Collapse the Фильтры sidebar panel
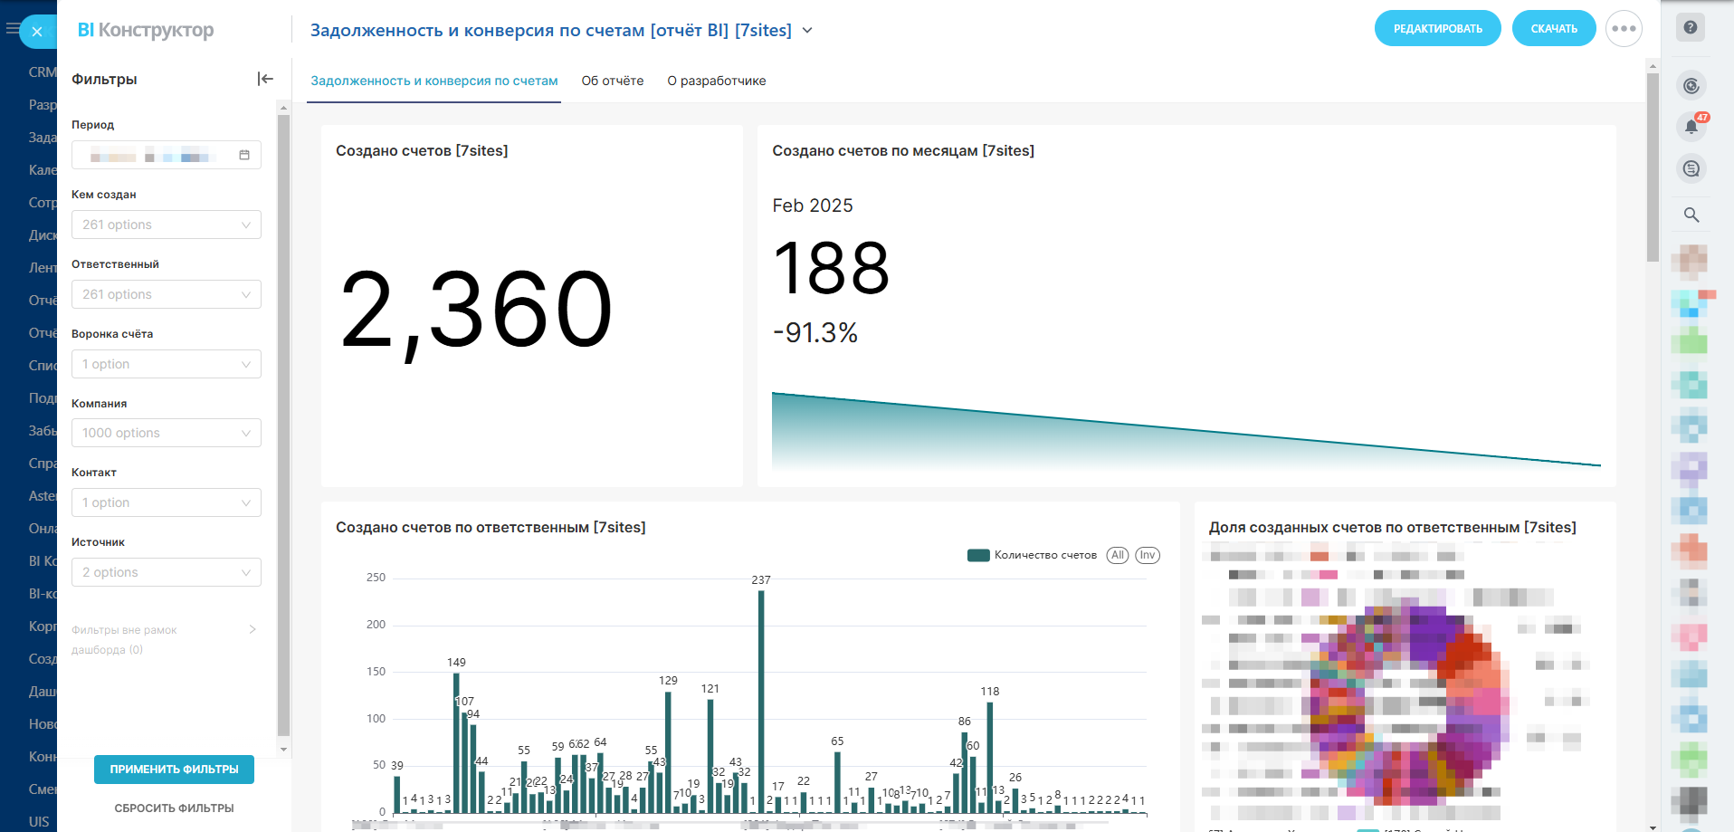The height and width of the screenshot is (832, 1734). point(265,79)
